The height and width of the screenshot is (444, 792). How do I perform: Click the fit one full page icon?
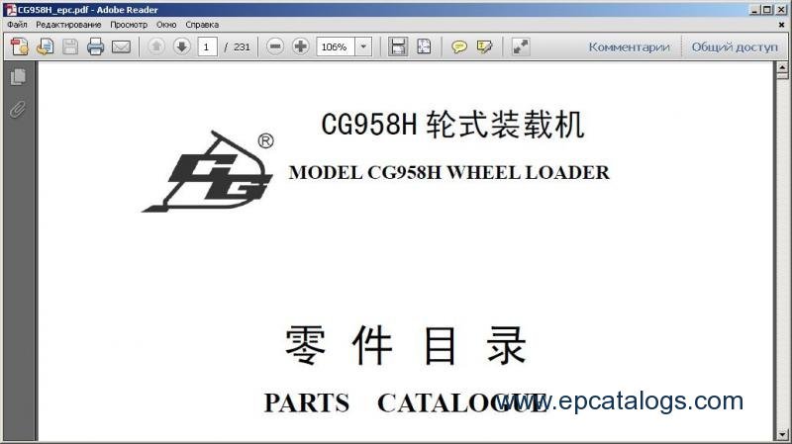point(424,46)
